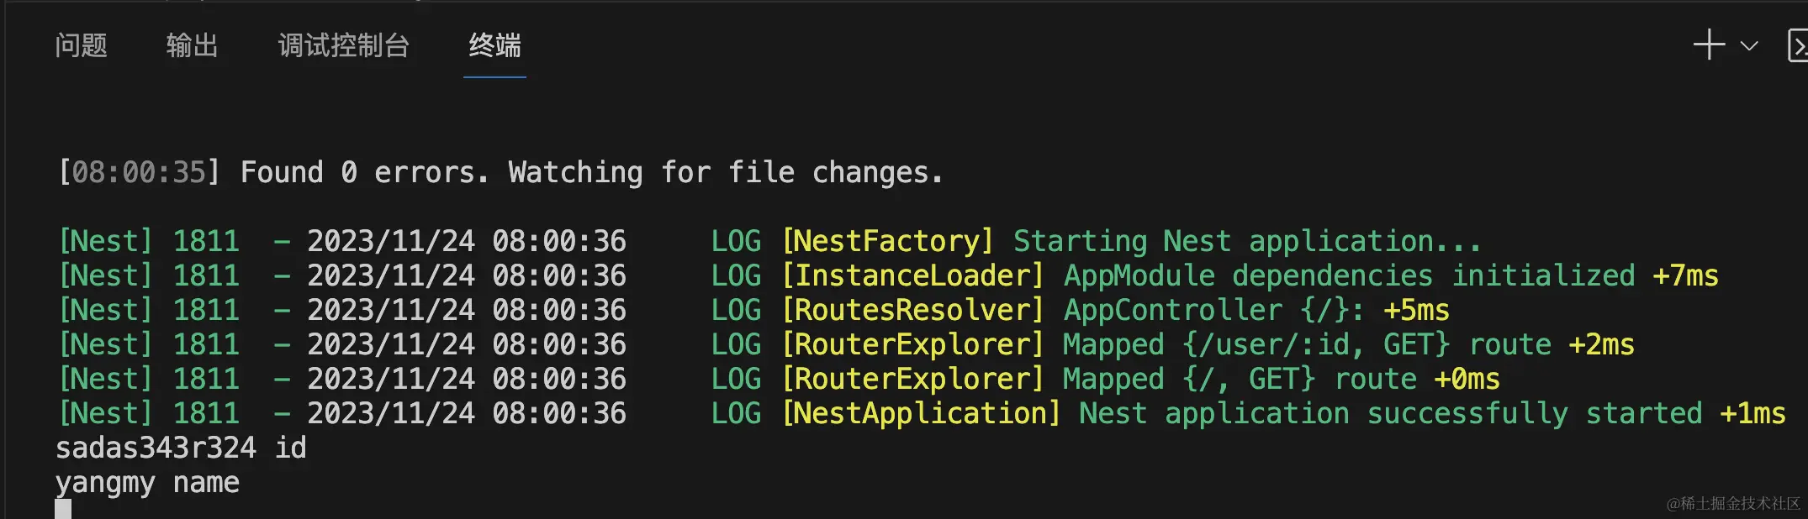Click the [NestFactory] log tag

coord(887,241)
